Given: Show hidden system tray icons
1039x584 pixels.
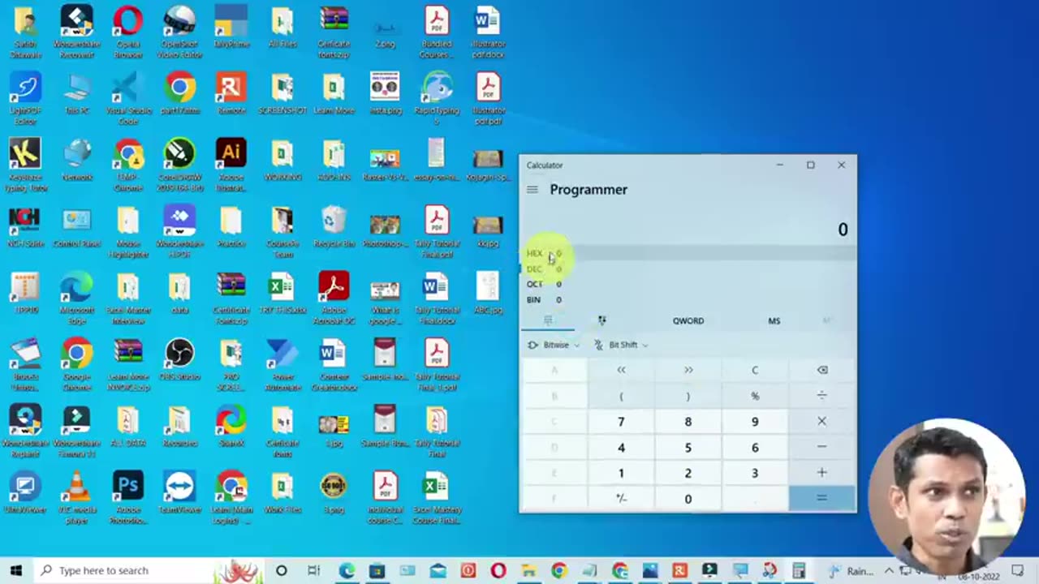Looking at the screenshot, I should pyautogui.click(x=889, y=570).
